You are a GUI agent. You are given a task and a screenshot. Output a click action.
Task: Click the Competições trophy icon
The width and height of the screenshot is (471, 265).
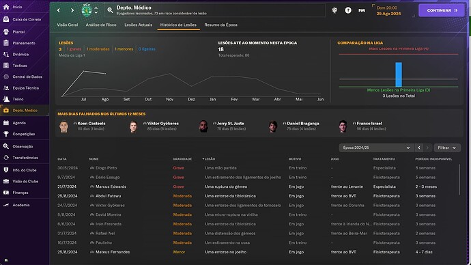(6, 134)
